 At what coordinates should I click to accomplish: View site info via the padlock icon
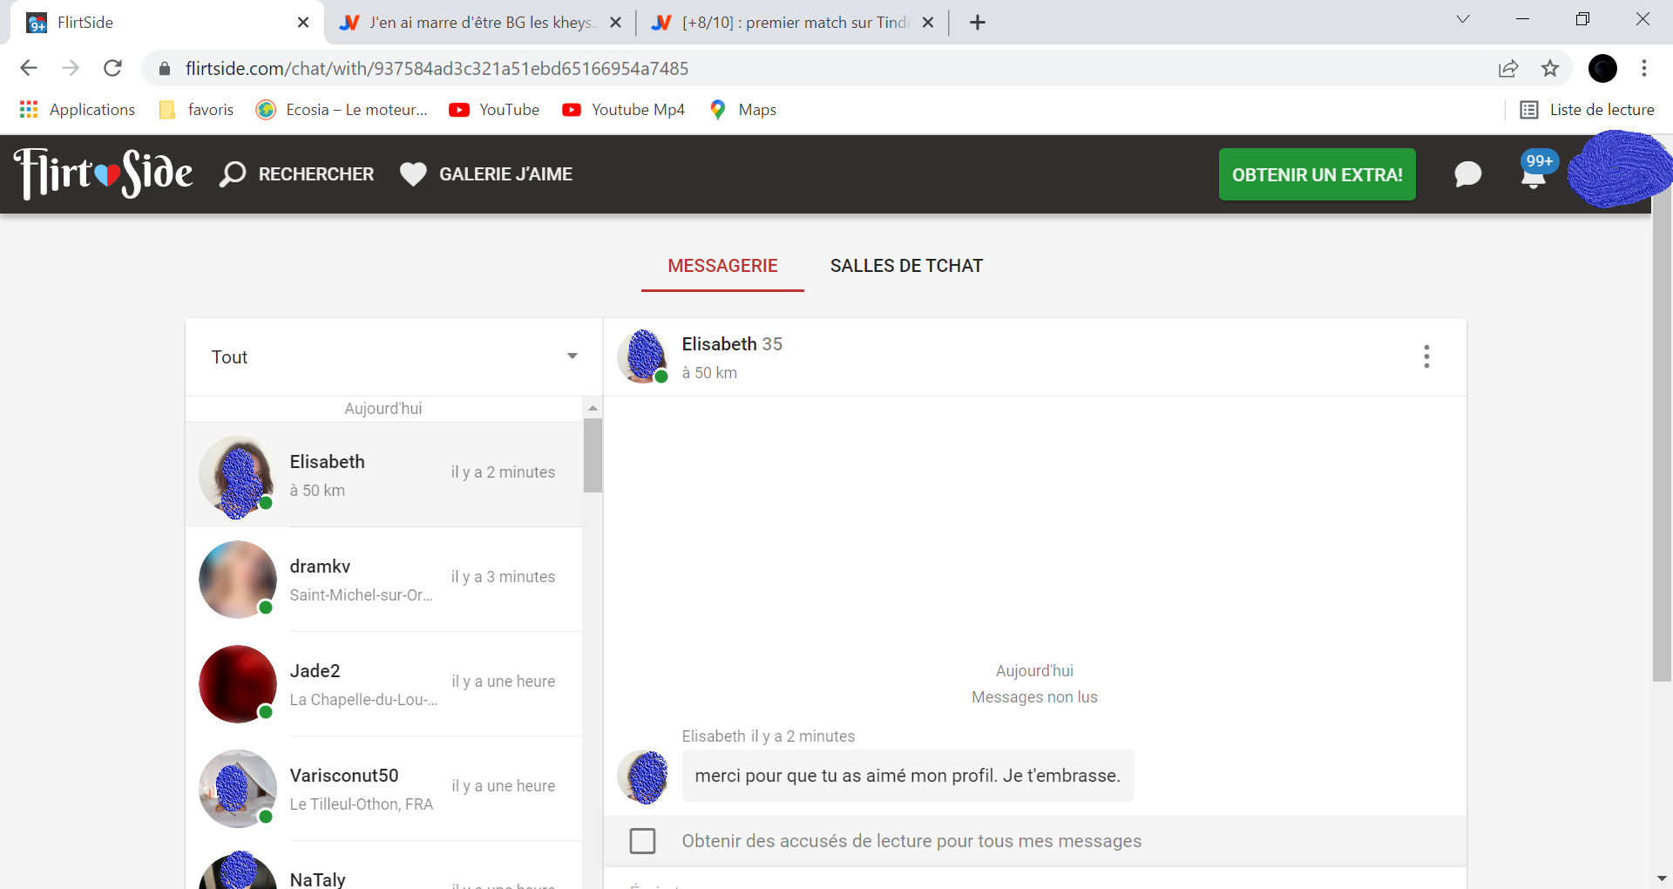click(x=165, y=68)
